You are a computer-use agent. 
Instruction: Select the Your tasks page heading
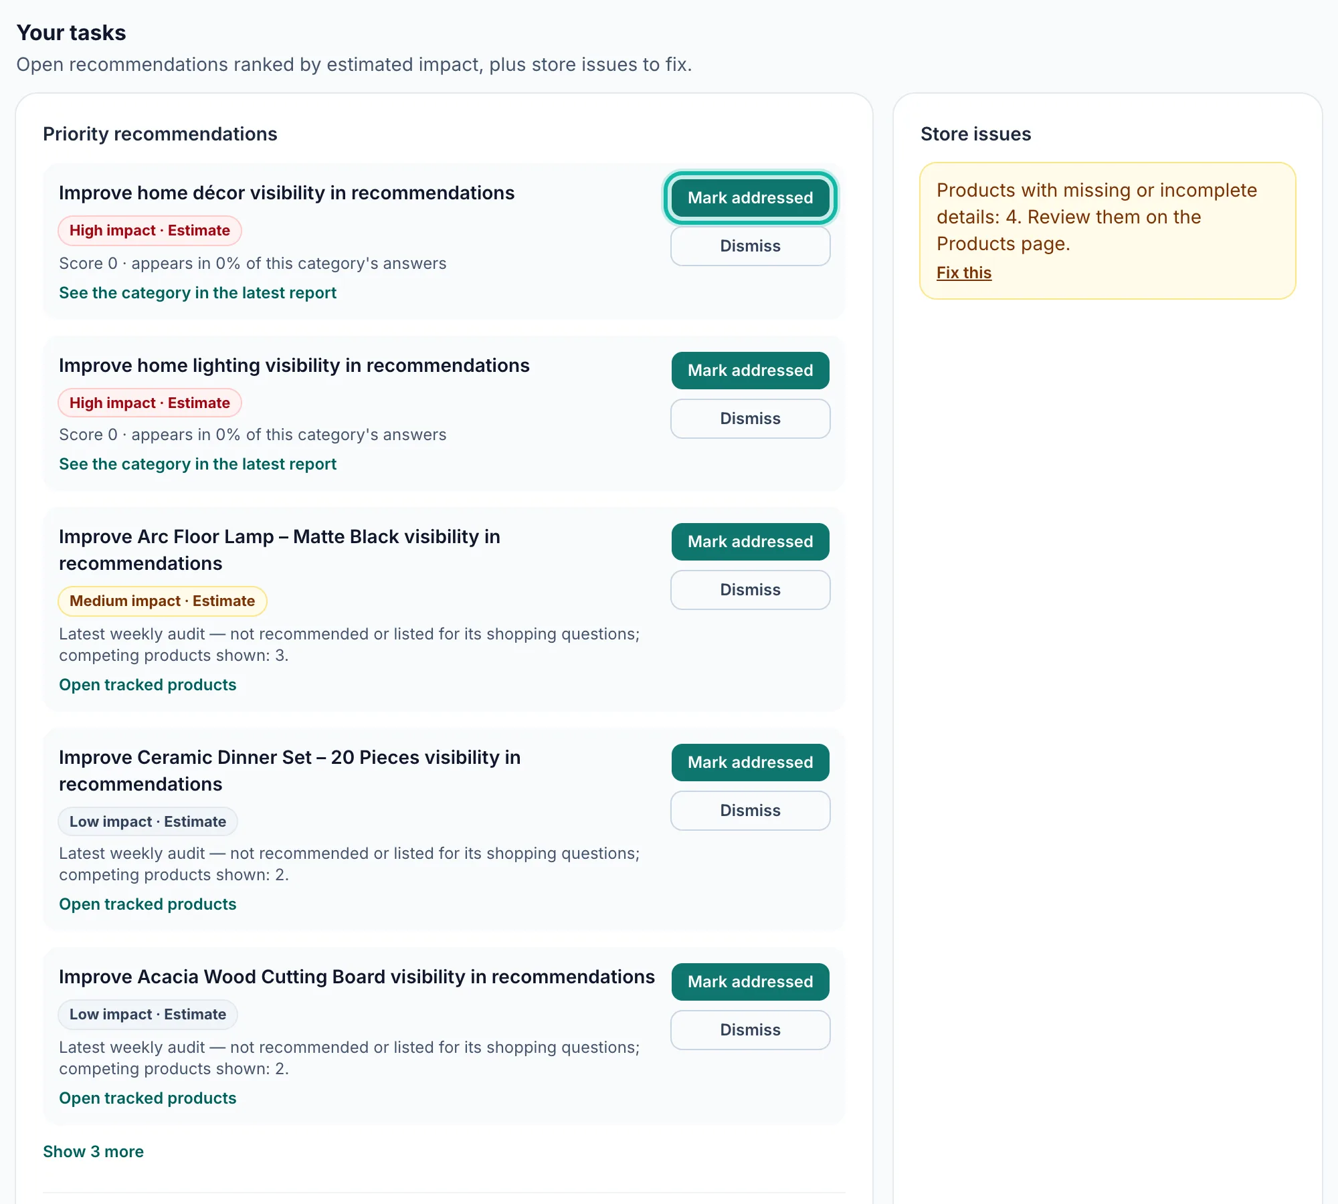click(71, 33)
